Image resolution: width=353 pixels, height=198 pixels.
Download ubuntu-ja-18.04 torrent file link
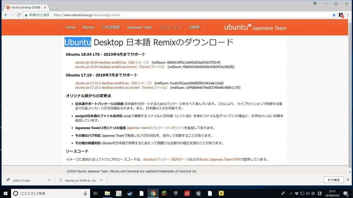[x=120, y=67]
